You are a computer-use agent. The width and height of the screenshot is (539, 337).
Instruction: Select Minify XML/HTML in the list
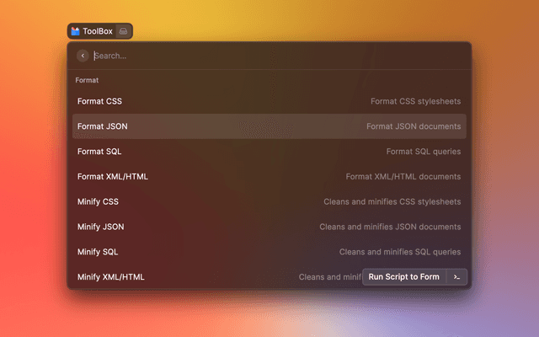[110, 276]
